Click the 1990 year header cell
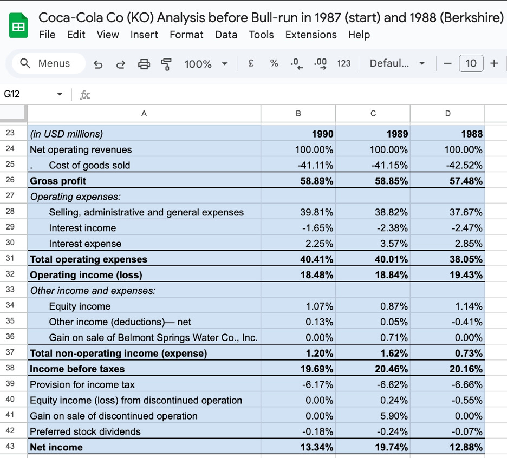The height and width of the screenshot is (458, 507). click(298, 133)
